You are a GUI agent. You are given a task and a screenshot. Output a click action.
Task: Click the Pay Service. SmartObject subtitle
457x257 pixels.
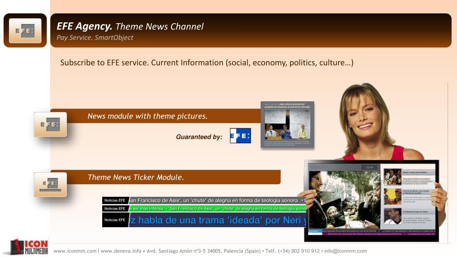pyautogui.click(x=95, y=37)
